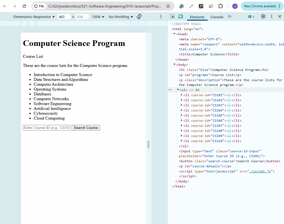Open DevTools more options menu
The image size is (284, 224).
(x=272, y=17)
